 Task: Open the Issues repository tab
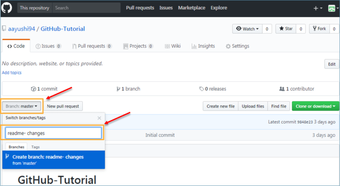(48, 46)
